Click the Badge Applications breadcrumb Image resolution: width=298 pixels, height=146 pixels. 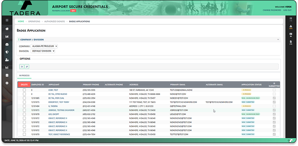click(80, 22)
